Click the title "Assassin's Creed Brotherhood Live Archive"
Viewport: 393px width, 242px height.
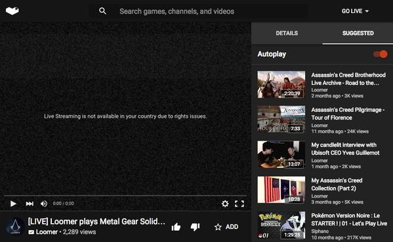click(348, 79)
